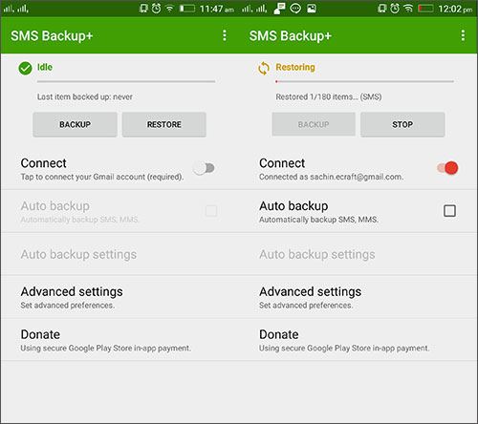The width and height of the screenshot is (478, 424).
Task: Open Advanced settings on left screen
Action: [x=119, y=297]
